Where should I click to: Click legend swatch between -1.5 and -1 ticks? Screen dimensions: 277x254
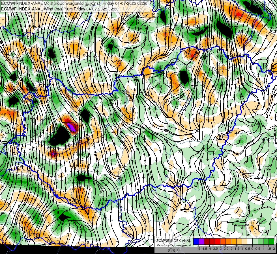[x=239, y=242]
